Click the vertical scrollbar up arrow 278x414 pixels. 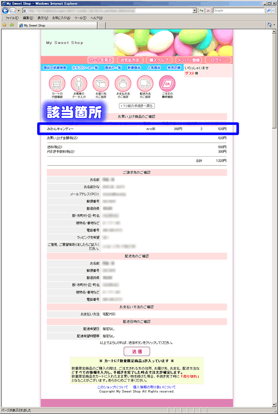[x=275, y=32]
